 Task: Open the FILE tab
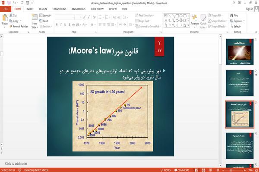(6, 9)
